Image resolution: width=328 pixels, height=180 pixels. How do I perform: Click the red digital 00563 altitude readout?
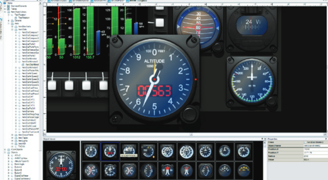click(x=154, y=91)
